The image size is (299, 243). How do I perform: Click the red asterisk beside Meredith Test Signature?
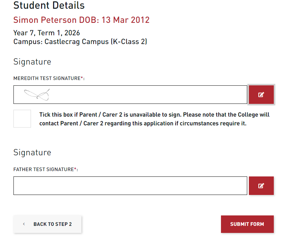(82, 78)
